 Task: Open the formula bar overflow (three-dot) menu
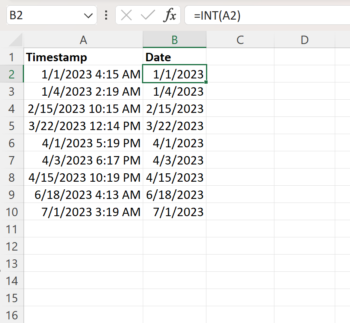[105, 15]
